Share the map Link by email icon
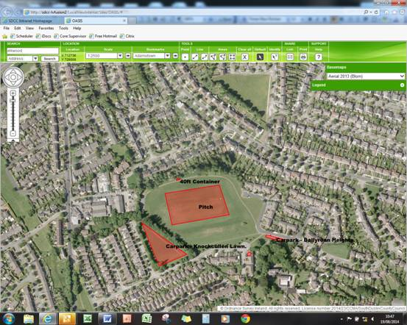This screenshot has width=407, height=325. [290, 57]
